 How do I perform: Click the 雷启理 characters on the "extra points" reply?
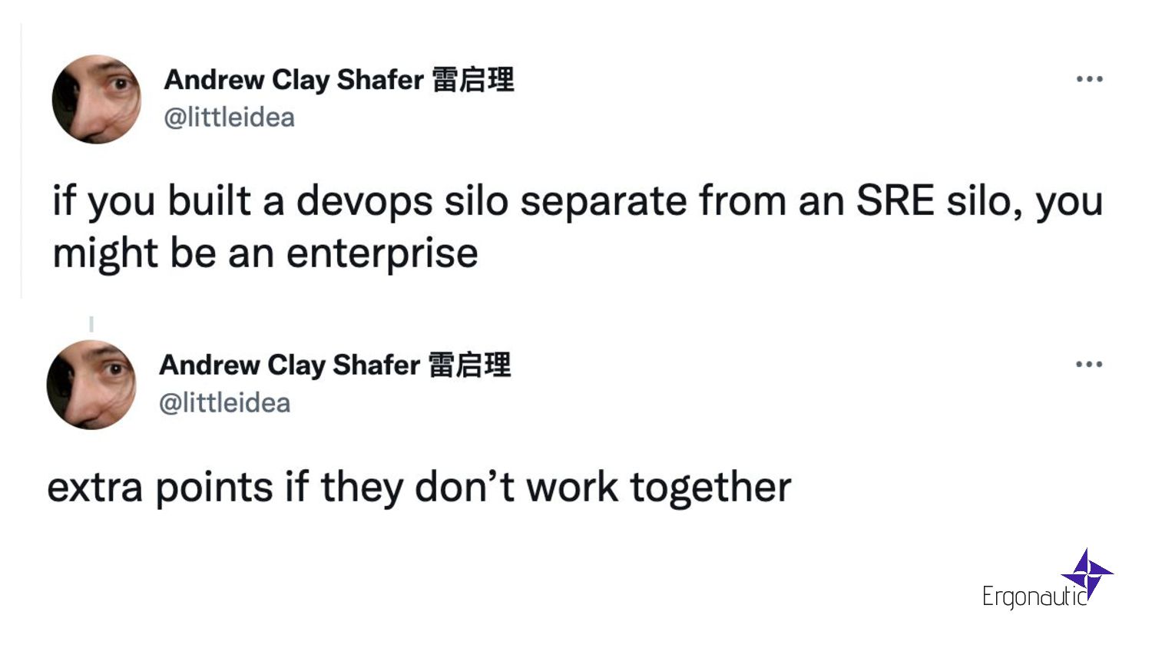click(x=469, y=365)
